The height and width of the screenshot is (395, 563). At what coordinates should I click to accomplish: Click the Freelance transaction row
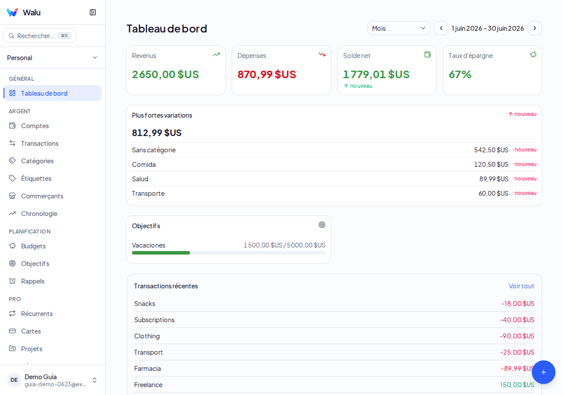click(334, 384)
